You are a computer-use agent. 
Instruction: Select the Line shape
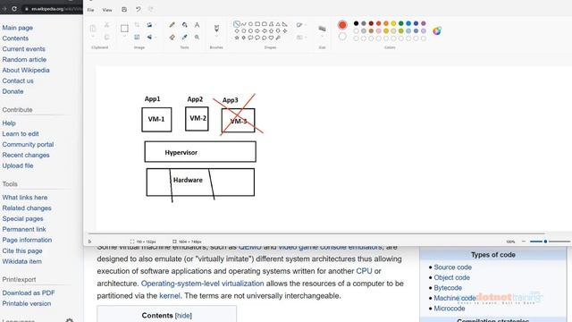236,24
